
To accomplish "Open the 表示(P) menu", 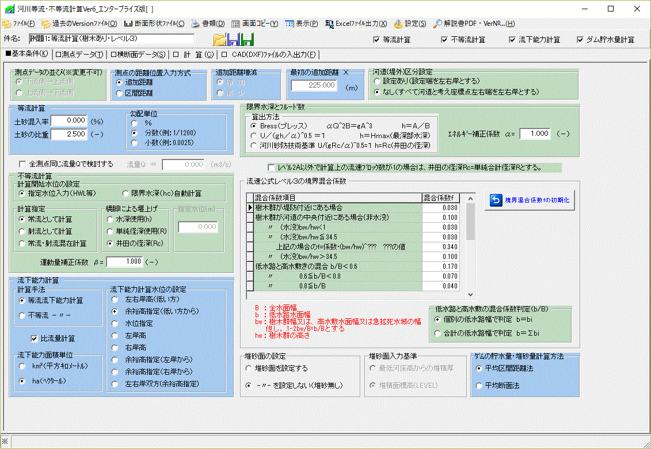I will [299, 24].
